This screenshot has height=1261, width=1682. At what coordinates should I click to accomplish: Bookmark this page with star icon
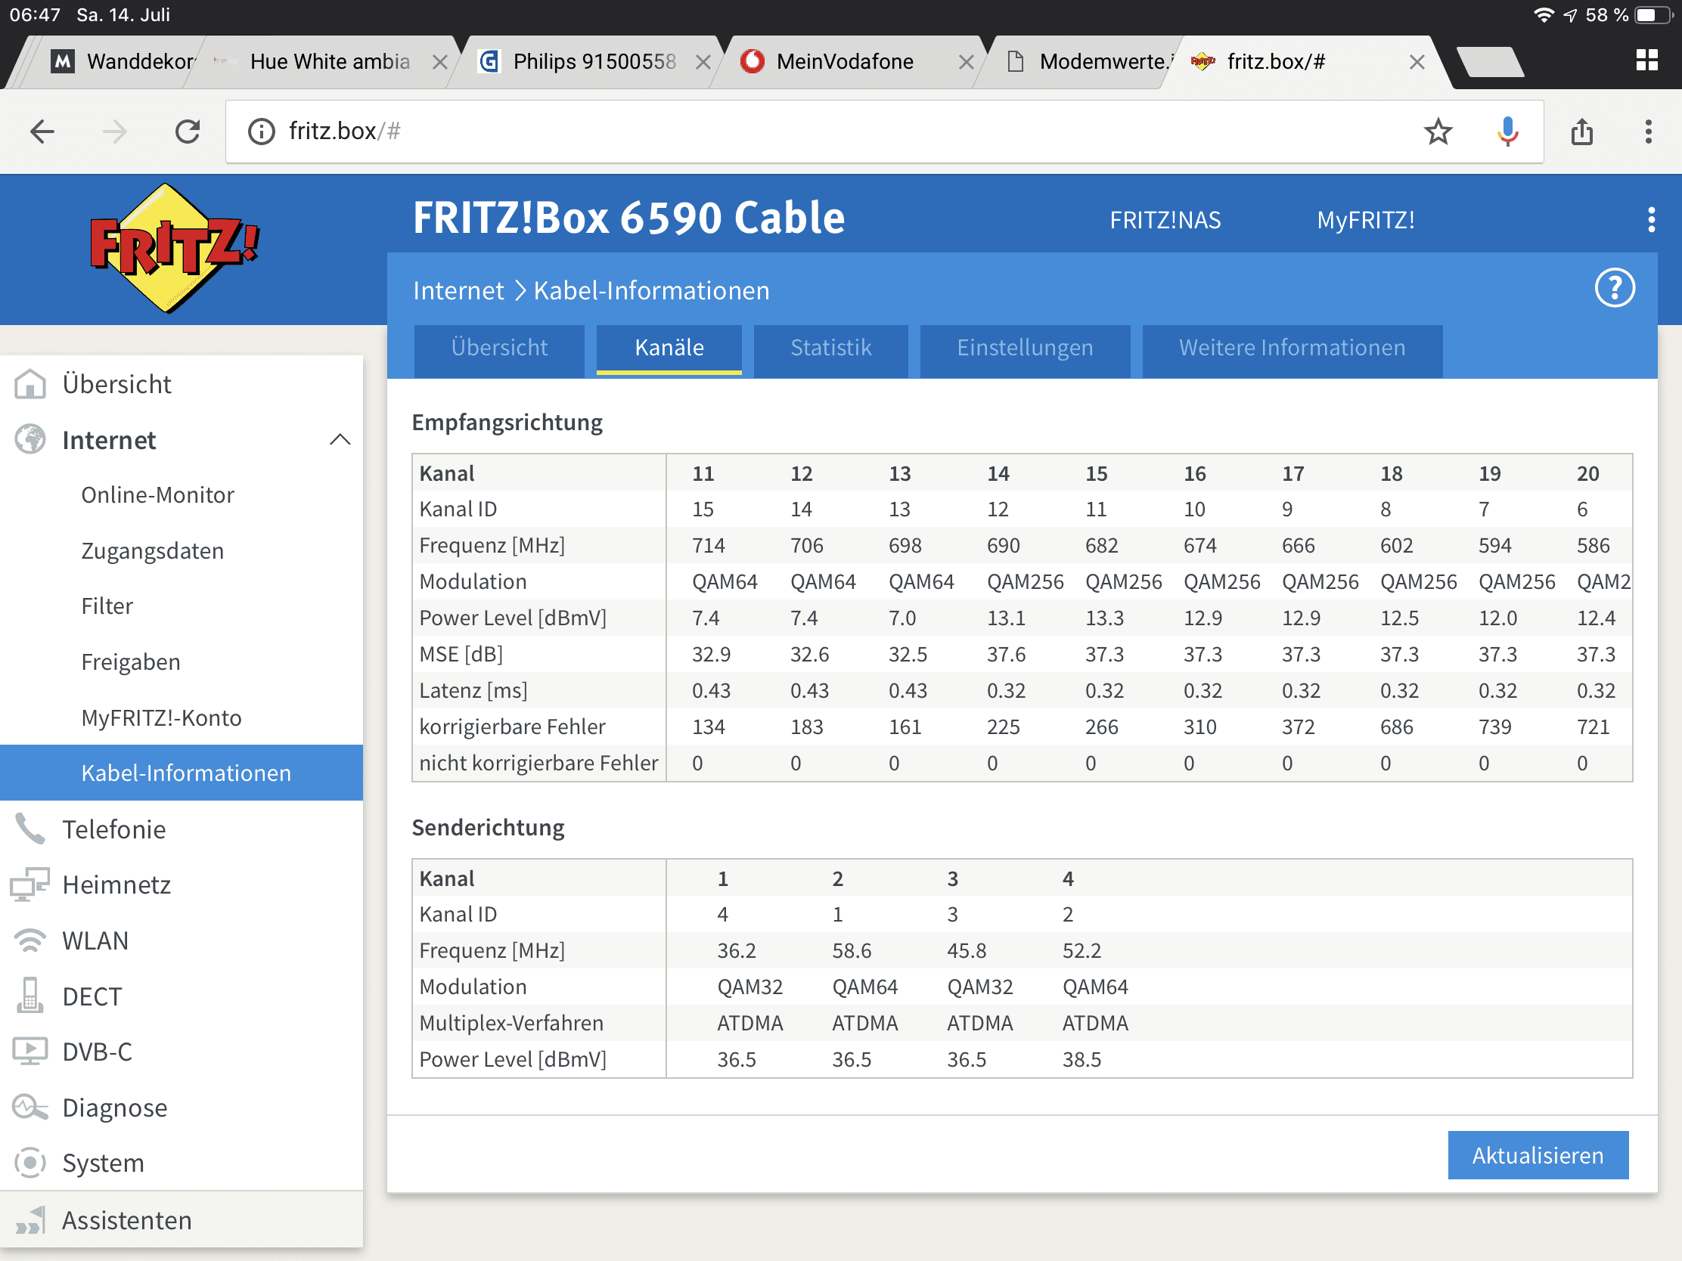[1438, 132]
